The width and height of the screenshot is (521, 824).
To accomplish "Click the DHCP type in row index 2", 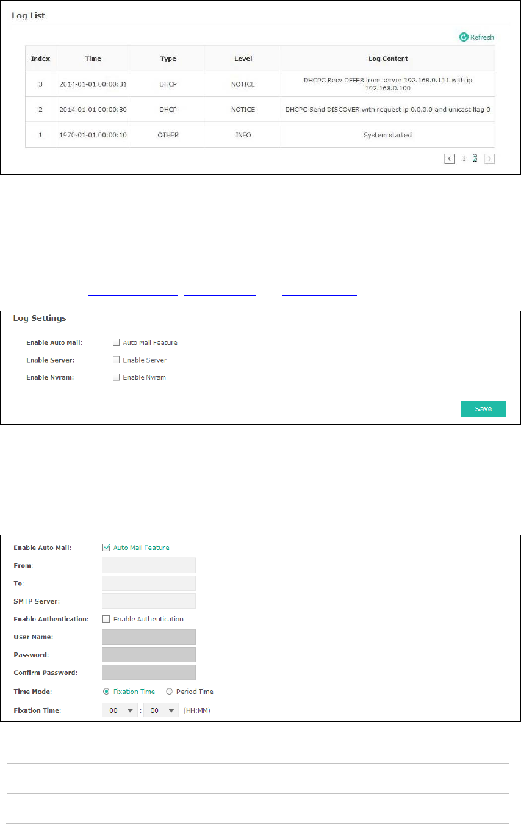I will click(168, 109).
